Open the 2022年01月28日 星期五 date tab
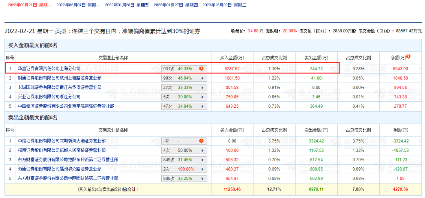 click(x=127, y=5)
